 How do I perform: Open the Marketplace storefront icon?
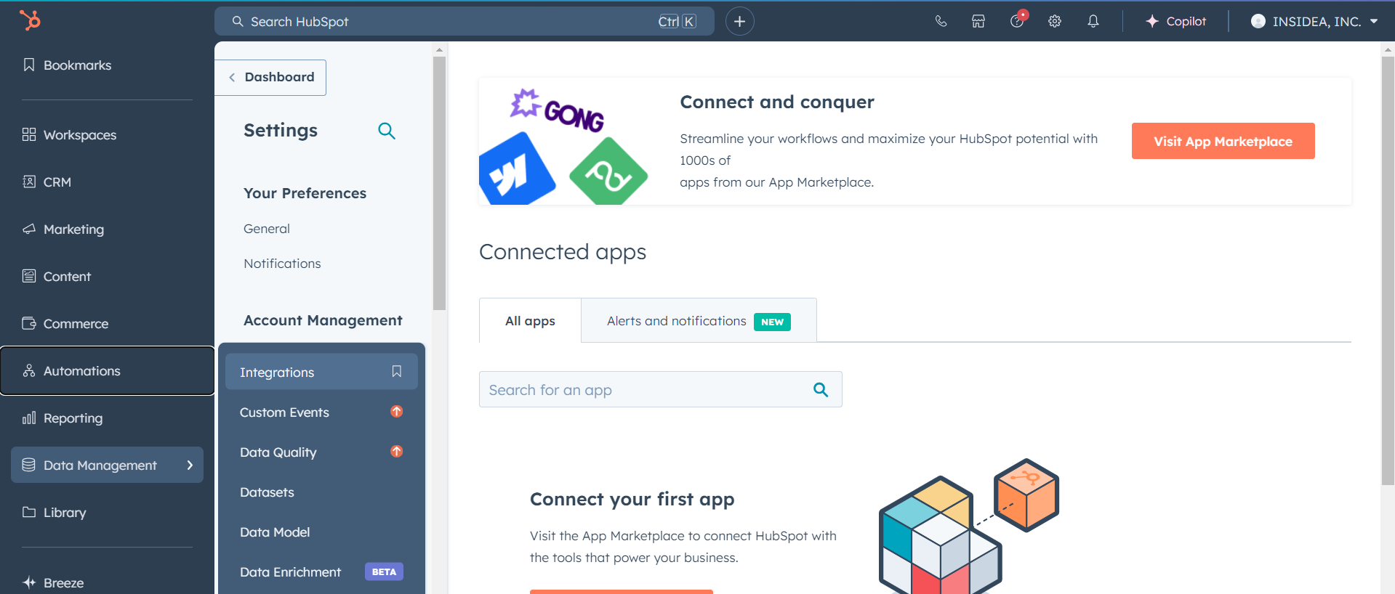pyautogui.click(x=978, y=22)
